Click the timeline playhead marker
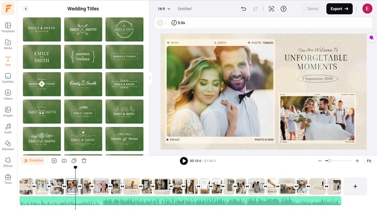 (75, 167)
